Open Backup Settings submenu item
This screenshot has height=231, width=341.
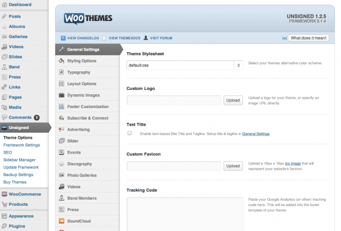coord(18,174)
